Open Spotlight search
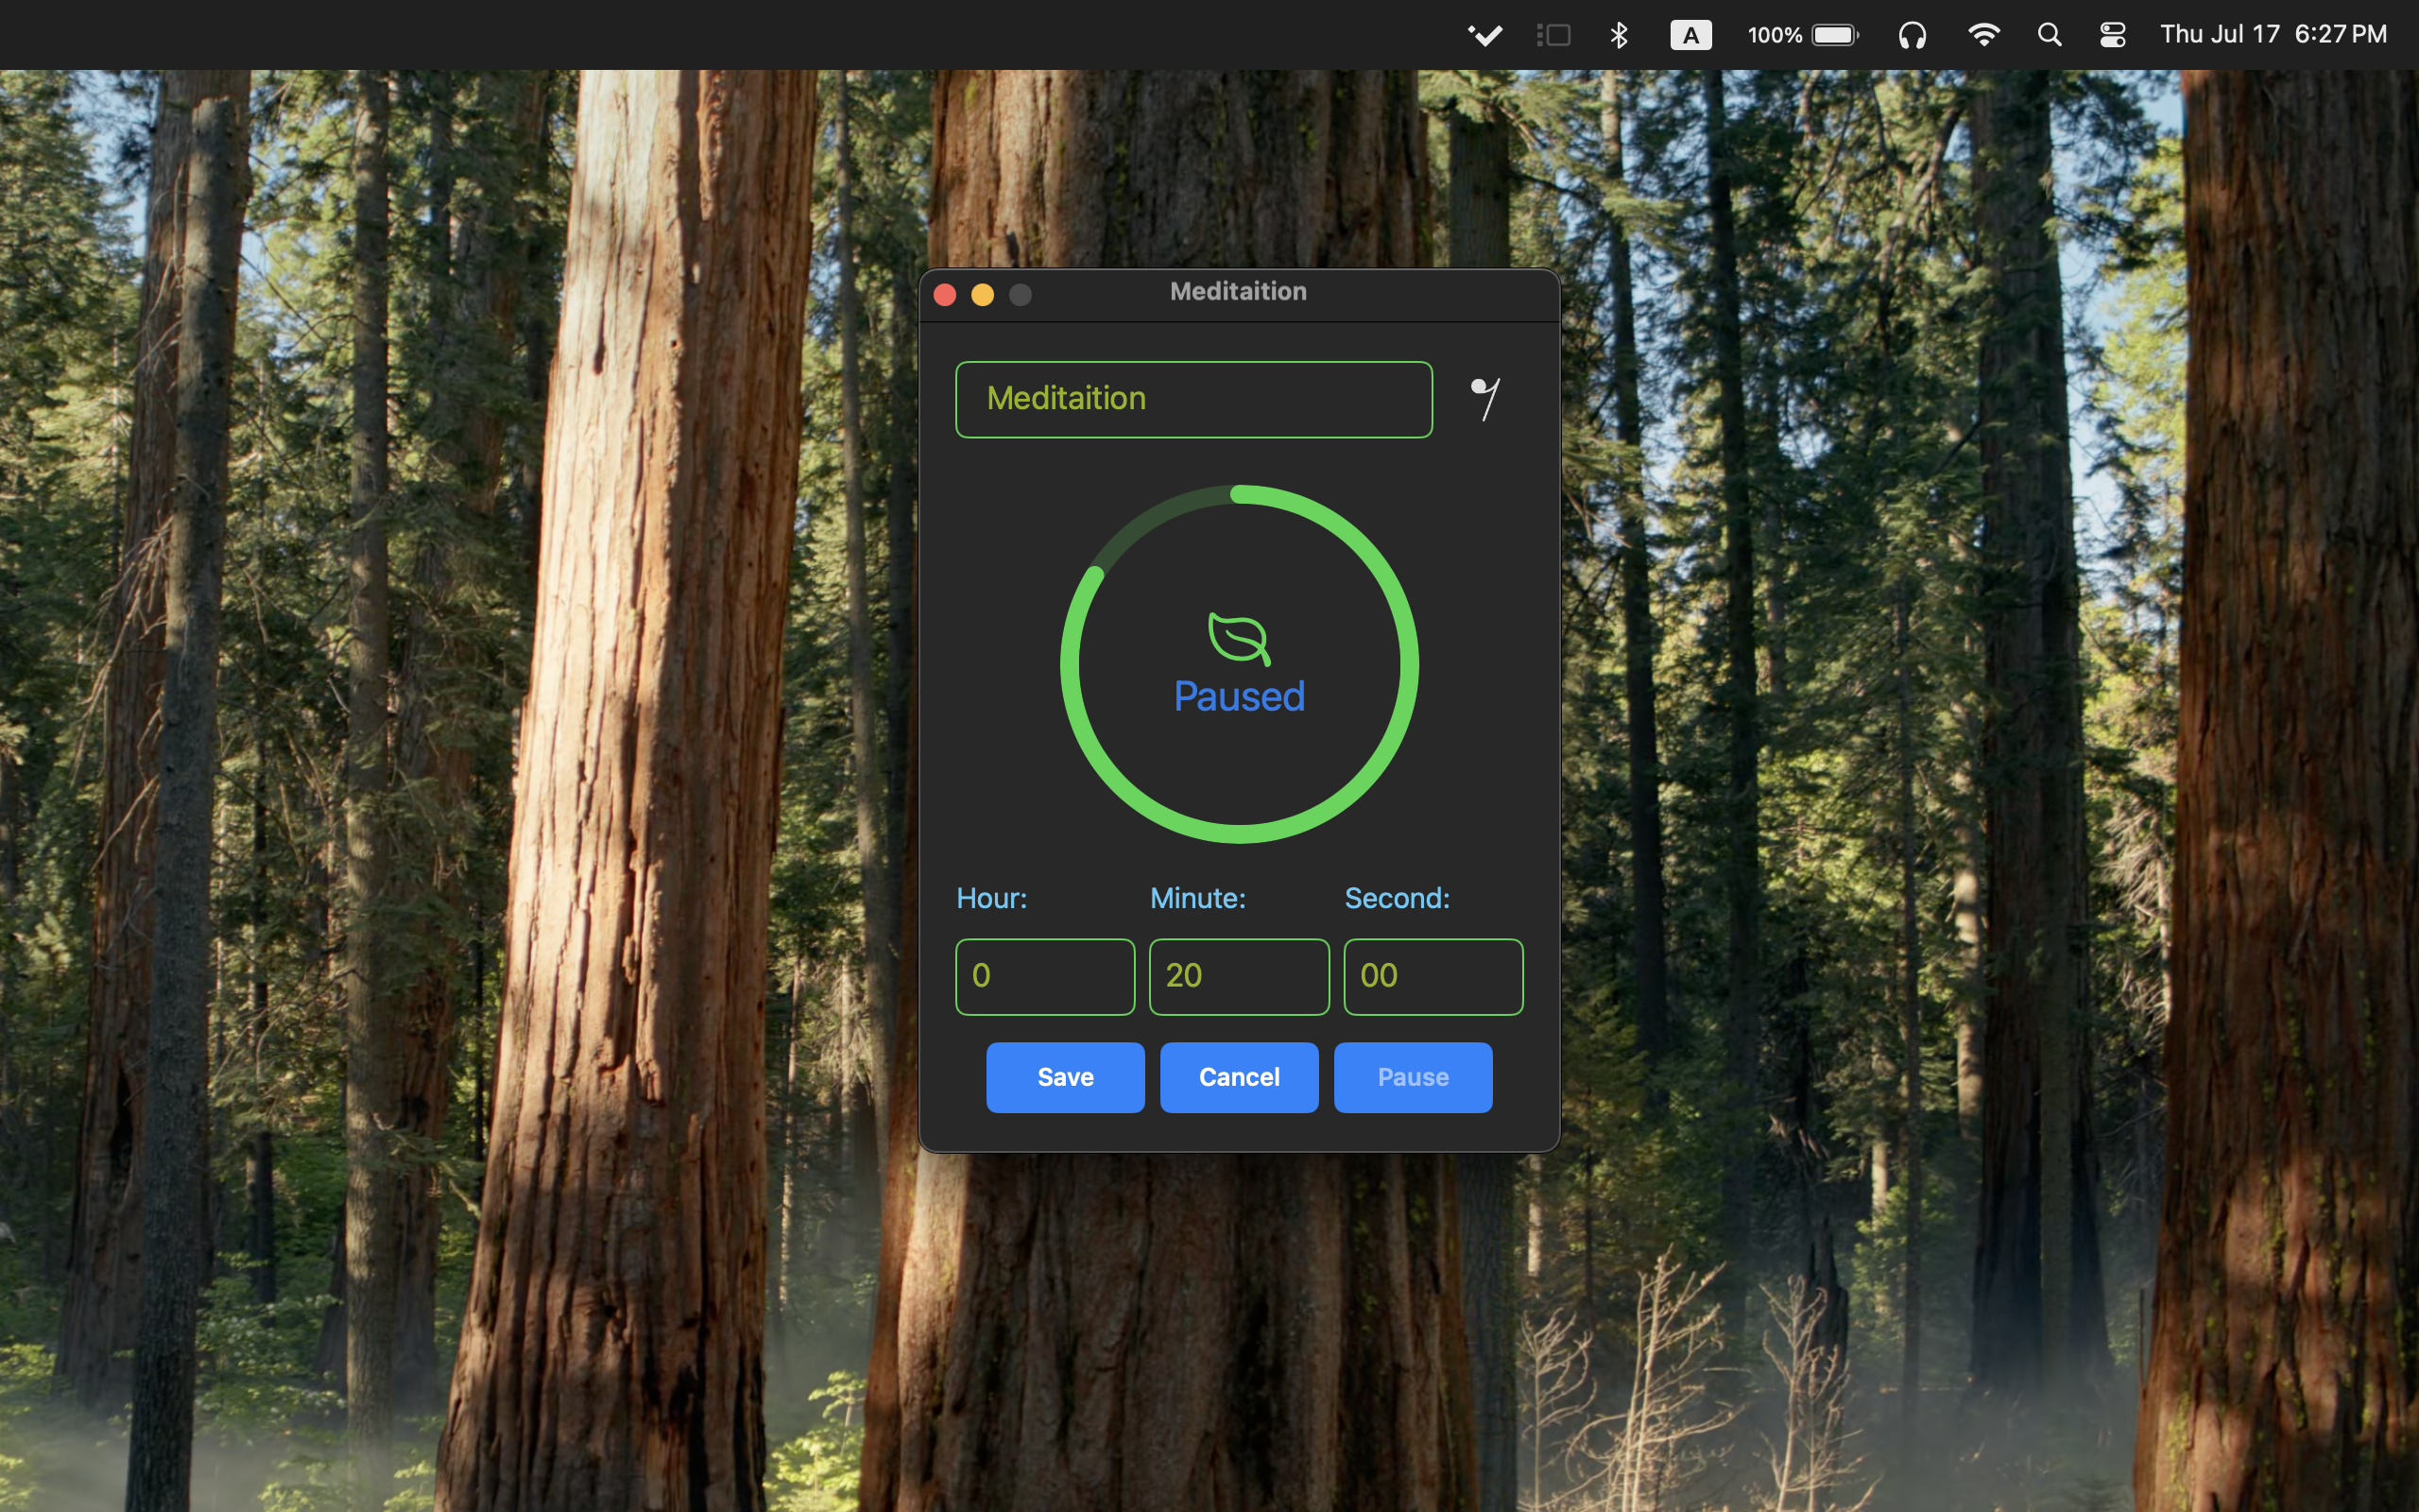 (x=2050, y=35)
